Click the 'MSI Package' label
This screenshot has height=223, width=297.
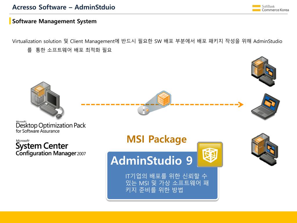coord(157,139)
